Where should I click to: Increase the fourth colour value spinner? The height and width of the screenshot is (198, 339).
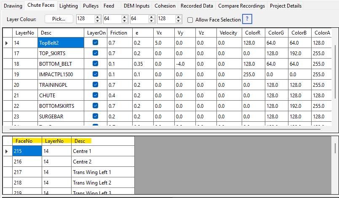pos(179,17)
